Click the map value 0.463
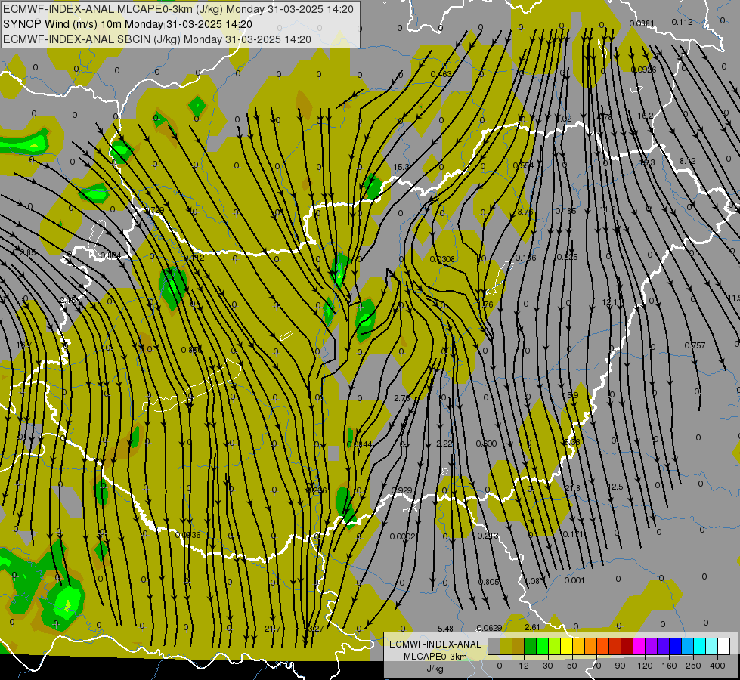 pos(441,74)
